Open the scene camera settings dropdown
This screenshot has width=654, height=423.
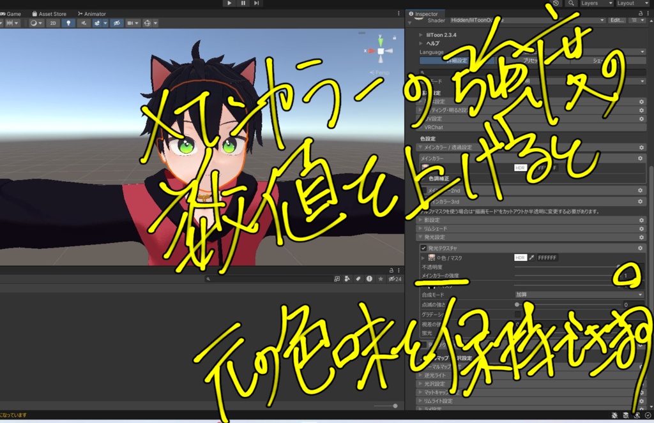coord(132,24)
